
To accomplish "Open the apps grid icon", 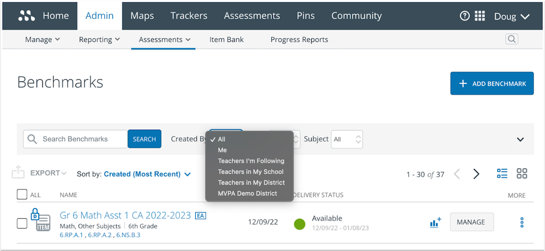I will pos(480,16).
